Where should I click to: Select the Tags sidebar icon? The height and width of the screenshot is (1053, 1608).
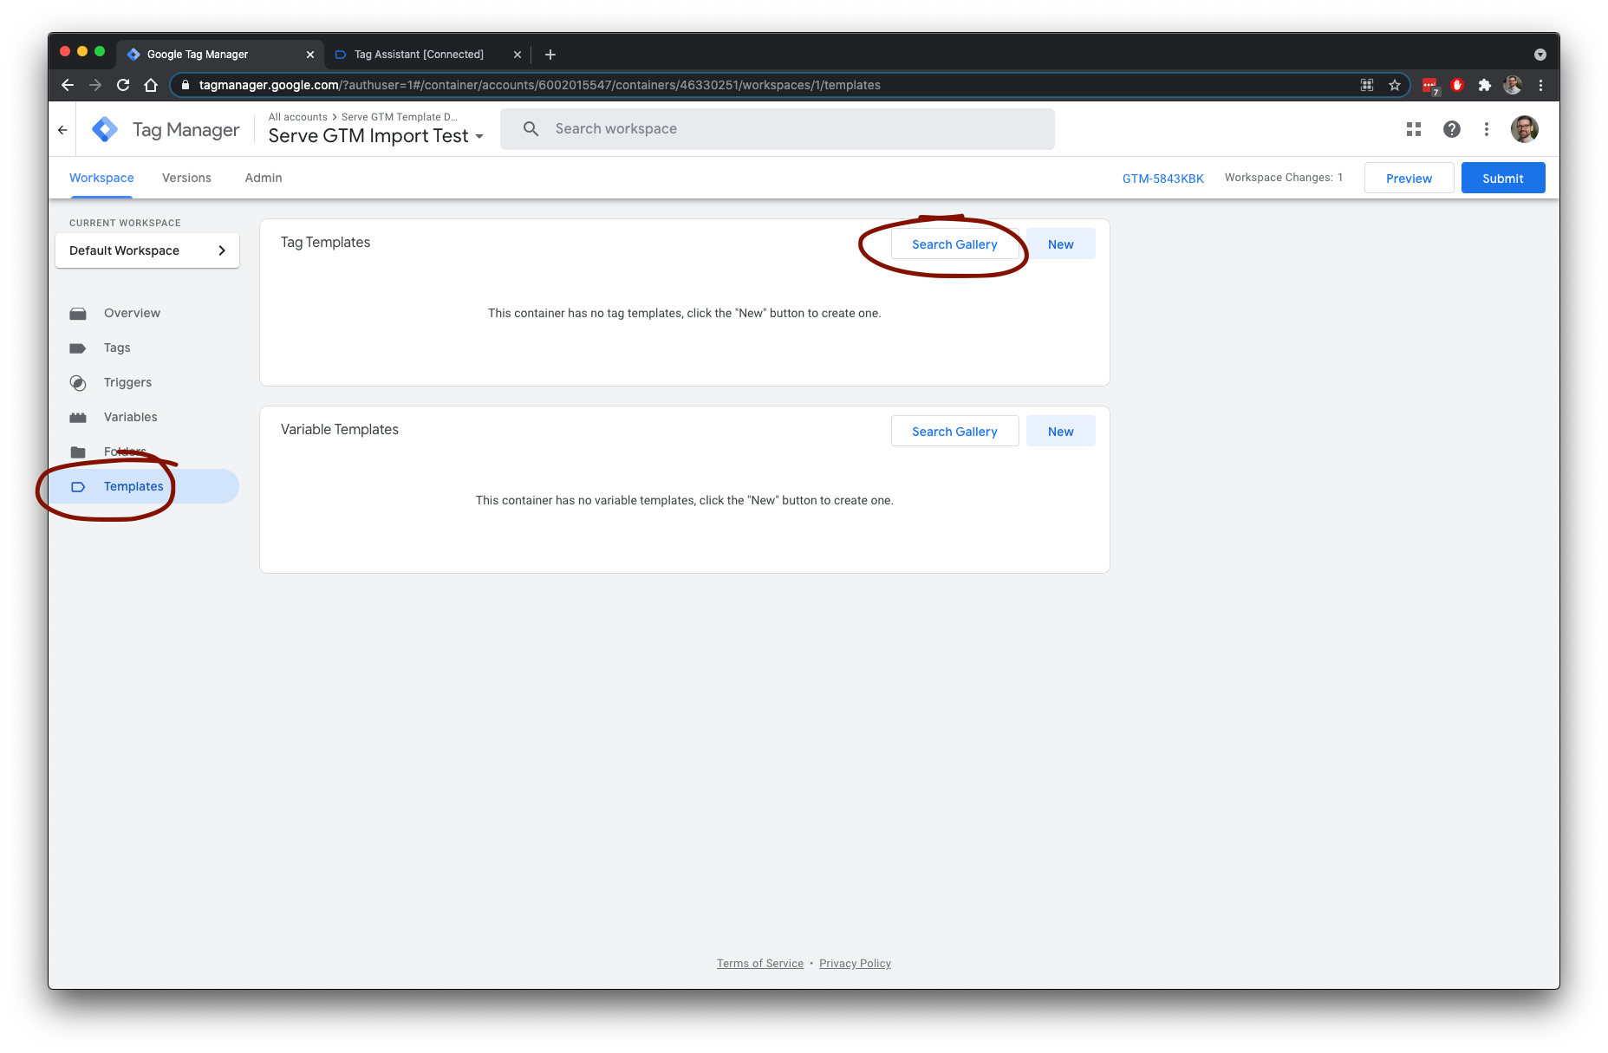(x=79, y=348)
